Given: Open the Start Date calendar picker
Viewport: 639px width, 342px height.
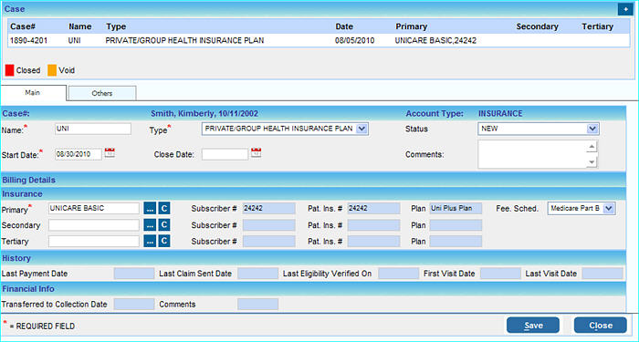Looking at the screenshot, I should point(110,153).
